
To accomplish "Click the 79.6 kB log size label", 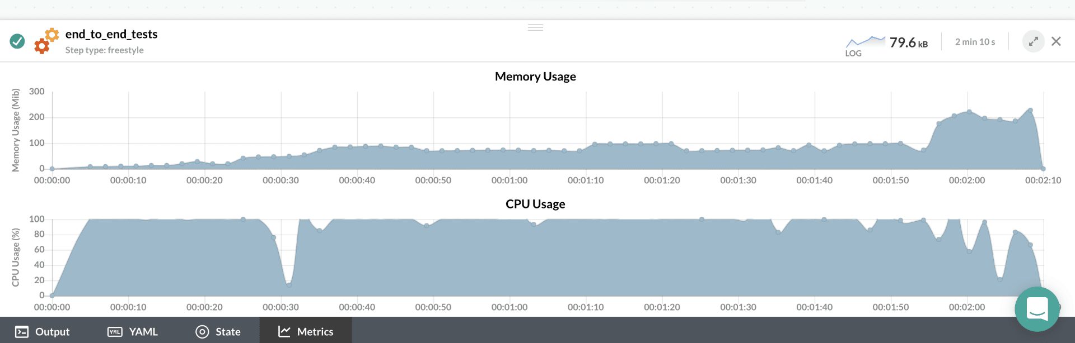I will pos(908,42).
